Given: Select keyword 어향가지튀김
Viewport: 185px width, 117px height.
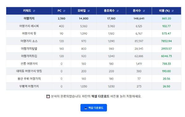Looking at the screenshot, I should pos(29,56).
